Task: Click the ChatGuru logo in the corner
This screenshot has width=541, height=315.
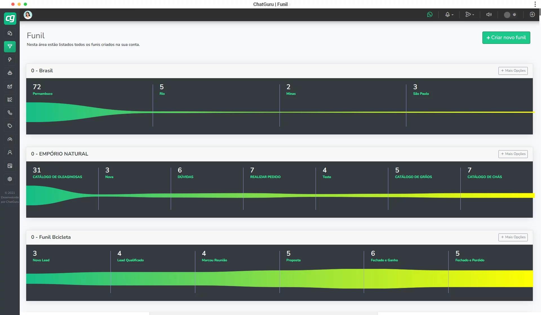Action: 10,18
